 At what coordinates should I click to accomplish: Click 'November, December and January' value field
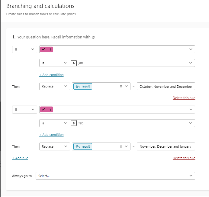166,146
